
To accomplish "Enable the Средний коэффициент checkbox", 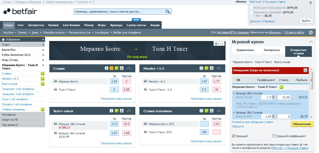I will 274,136.
